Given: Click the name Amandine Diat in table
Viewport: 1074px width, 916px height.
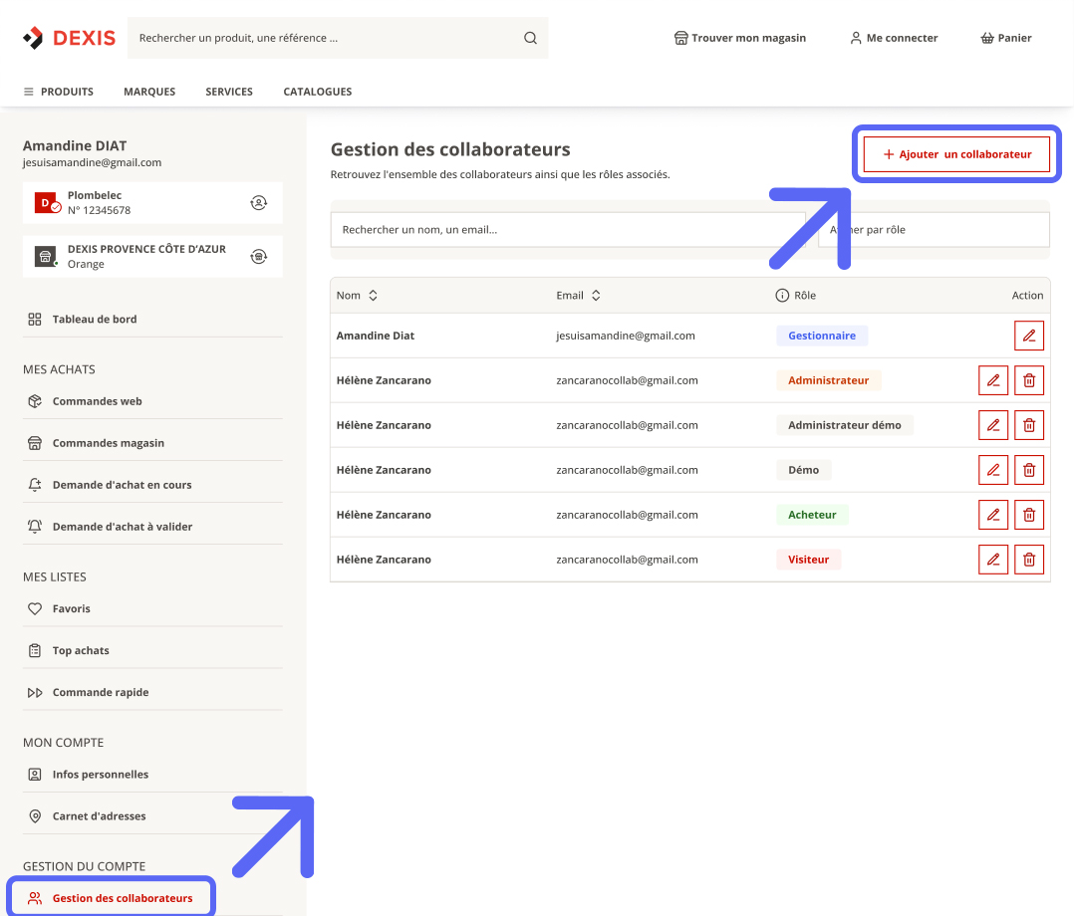Looking at the screenshot, I should (376, 336).
